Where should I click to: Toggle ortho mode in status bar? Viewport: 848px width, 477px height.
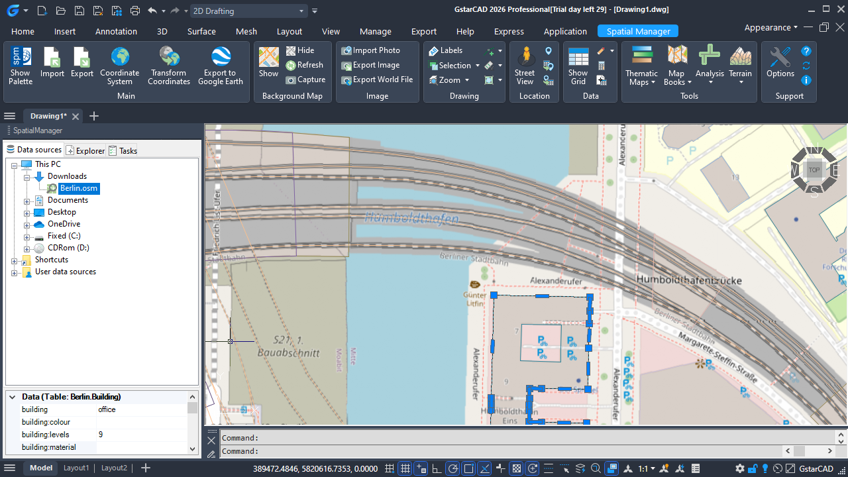pyautogui.click(x=437, y=468)
